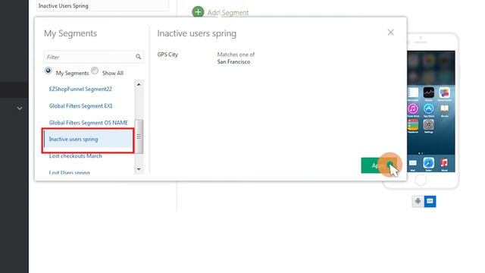485x273 pixels.
Task: Tap the Settings gear icon on phone
Action: point(429,124)
